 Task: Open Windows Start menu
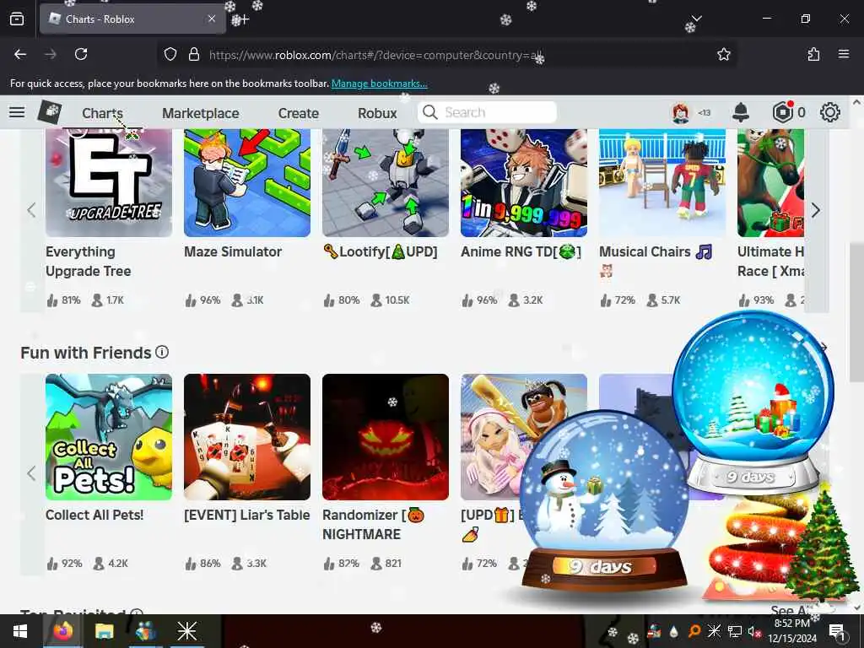[x=20, y=631]
